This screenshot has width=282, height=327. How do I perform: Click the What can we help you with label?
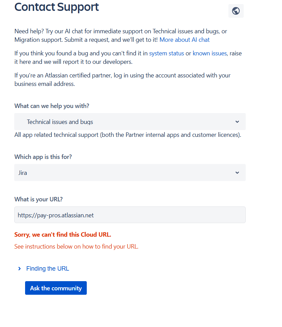52,106
